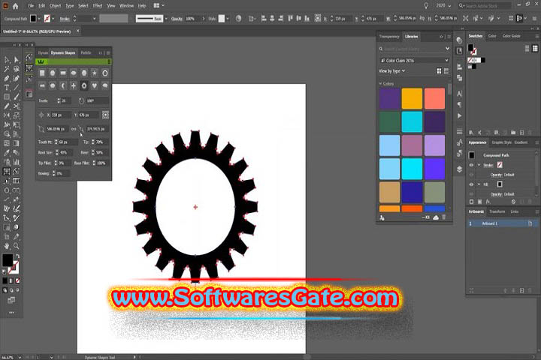
Task: Click the toolbar Fill color box
Action: pyautogui.click(x=8, y=260)
